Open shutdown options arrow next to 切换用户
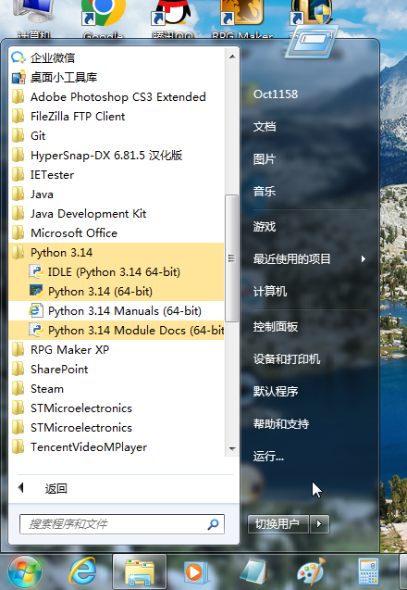The image size is (407, 590). pos(319,524)
